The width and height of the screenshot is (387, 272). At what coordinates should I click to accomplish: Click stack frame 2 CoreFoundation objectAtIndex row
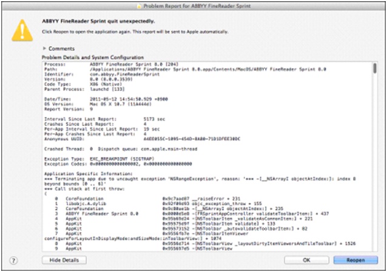pyautogui.click(x=169, y=208)
